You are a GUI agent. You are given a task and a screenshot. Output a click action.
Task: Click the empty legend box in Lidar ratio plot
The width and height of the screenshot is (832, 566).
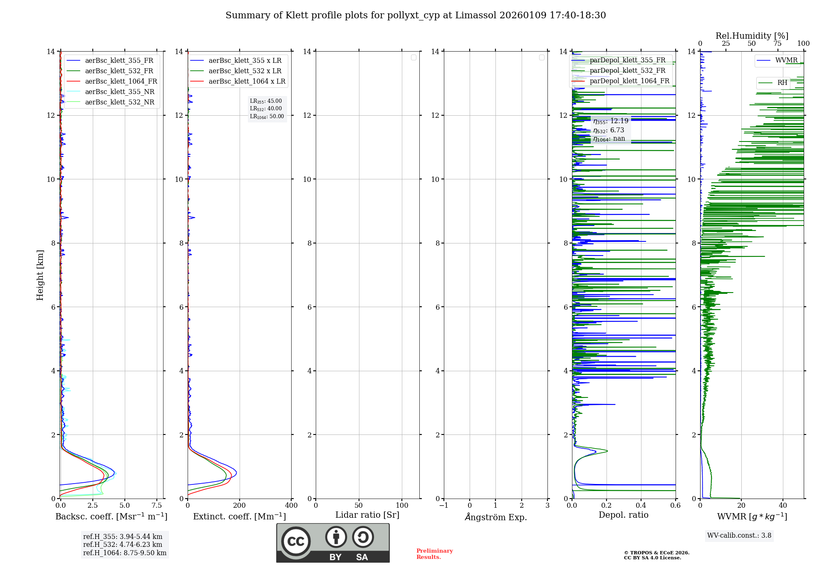pyautogui.click(x=414, y=57)
